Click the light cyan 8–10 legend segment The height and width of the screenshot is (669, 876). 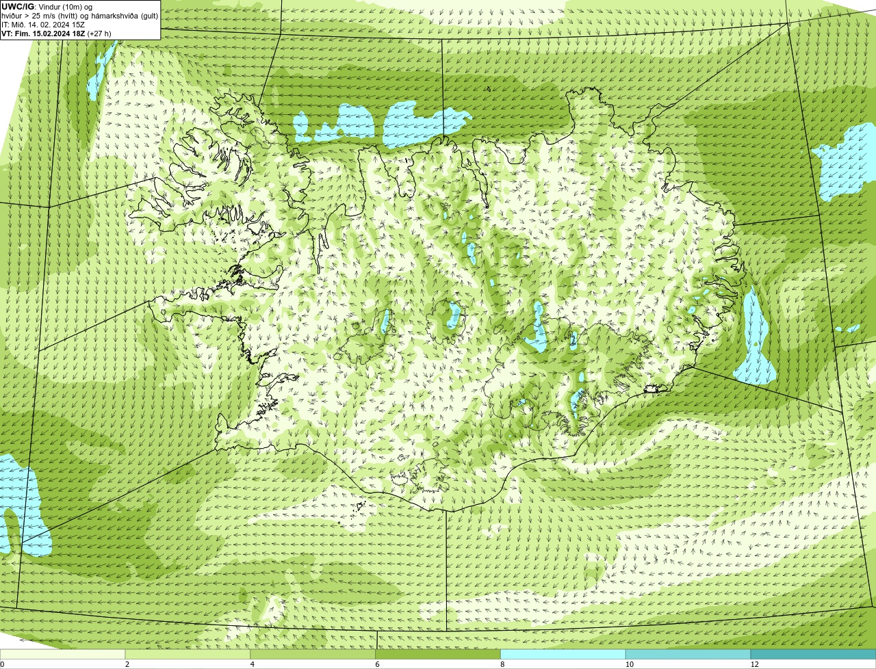(563, 654)
